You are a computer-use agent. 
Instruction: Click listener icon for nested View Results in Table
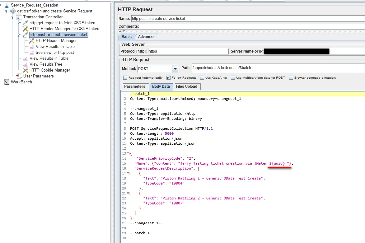click(x=32, y=47)
